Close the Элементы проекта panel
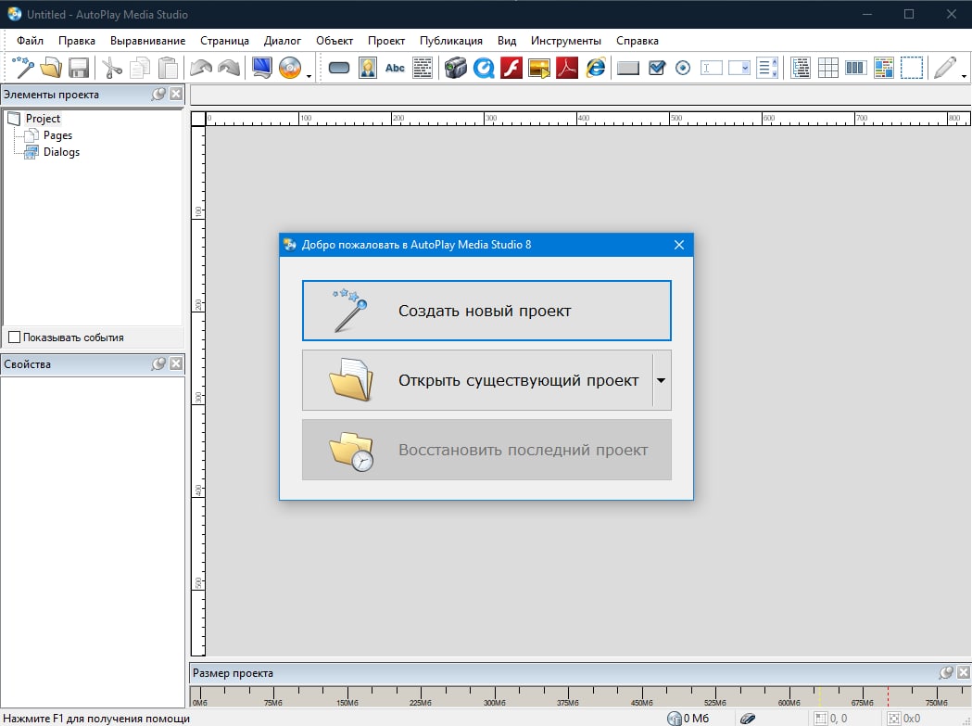This screenshot has height=726, width=972. tap(176, 94)
